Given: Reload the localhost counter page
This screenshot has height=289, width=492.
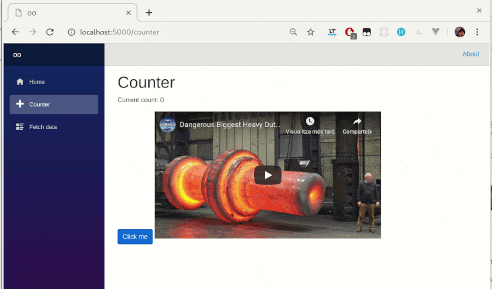Looking at the screenshot, I should tap(50, 32).
